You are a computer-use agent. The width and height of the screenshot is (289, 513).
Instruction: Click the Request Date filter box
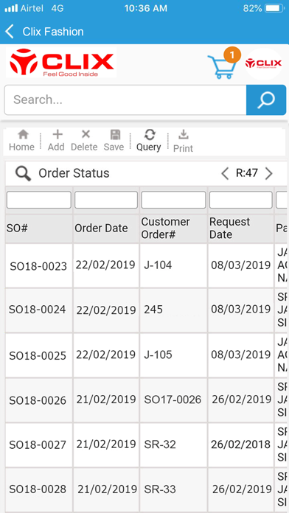[x=241, y=200]
